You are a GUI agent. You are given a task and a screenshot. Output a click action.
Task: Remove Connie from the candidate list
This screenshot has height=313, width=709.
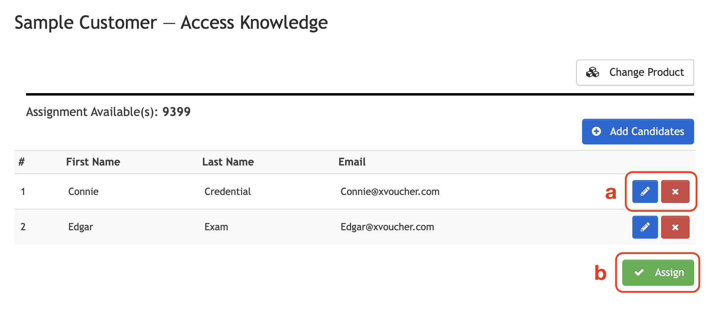coord(675,191)
